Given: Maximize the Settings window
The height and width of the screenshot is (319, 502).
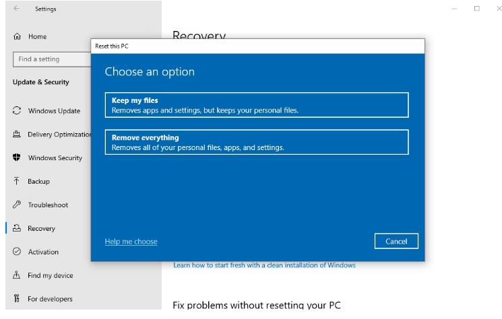Looking at the screenshot, I should (476, 9).
